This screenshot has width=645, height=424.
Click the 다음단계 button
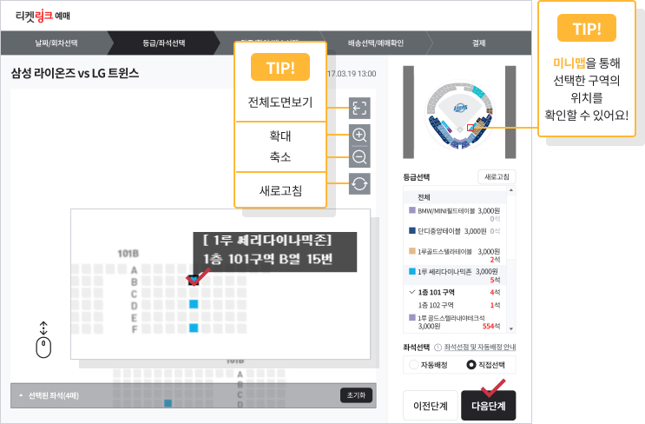tap(488, 406)
